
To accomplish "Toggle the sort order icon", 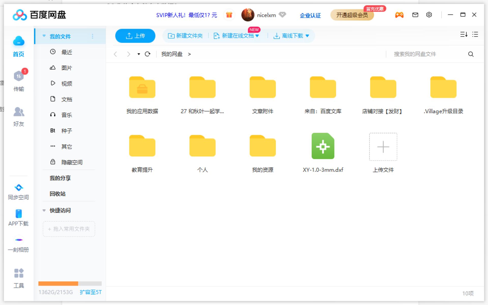I will tap(464, 35).
